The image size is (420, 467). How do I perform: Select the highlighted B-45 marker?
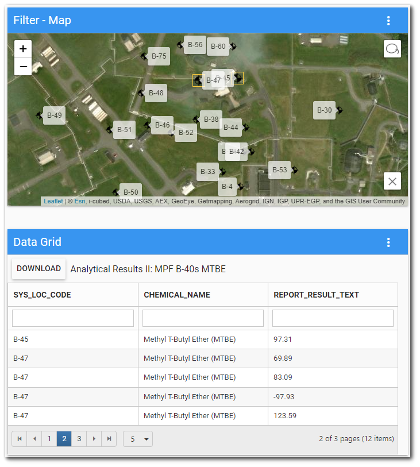coord(238,78)
